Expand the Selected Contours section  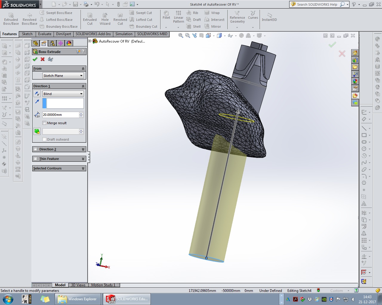point(83,168)
